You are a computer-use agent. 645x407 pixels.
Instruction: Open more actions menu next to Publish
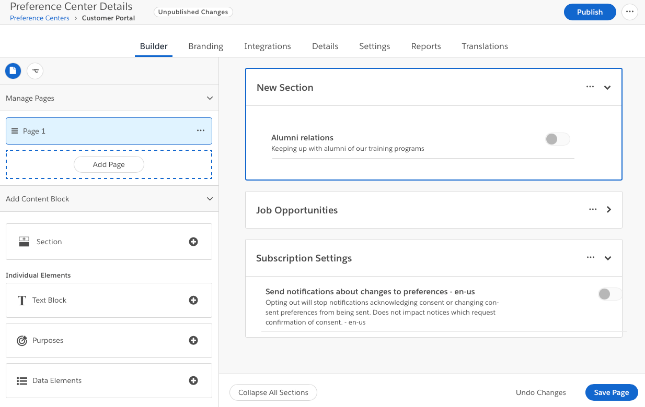[629, 12]
